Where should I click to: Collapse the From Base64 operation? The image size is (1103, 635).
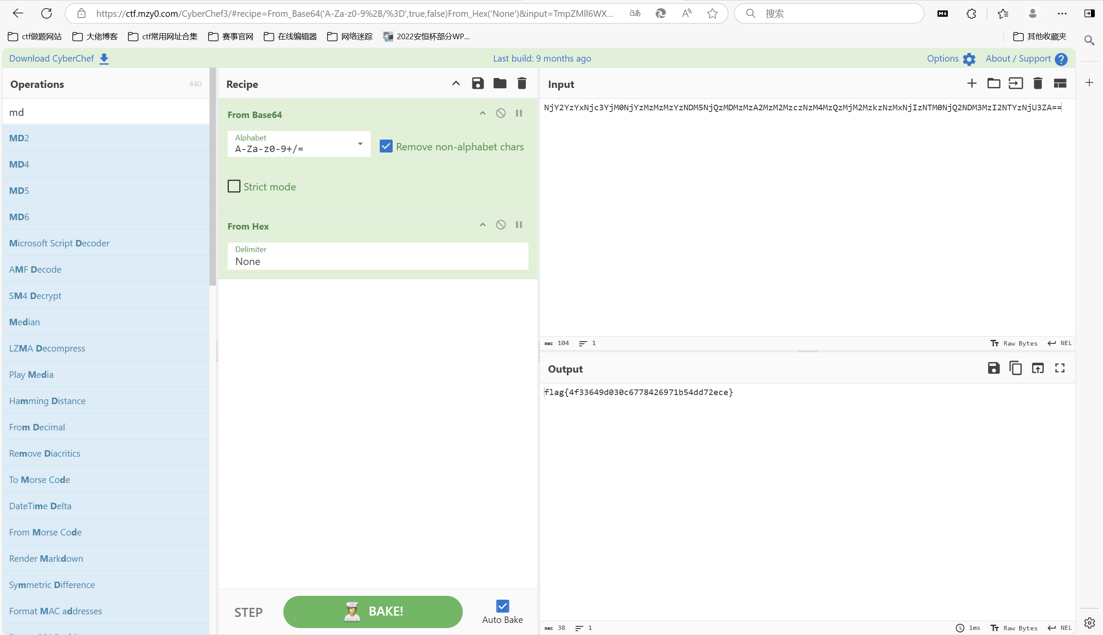[x=483, y=113]
